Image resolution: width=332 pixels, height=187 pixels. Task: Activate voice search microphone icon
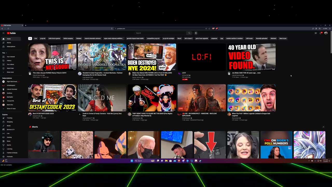coord(196,33)
